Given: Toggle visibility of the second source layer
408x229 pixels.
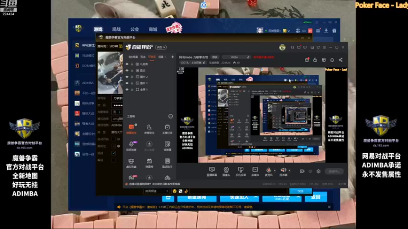Looking at the screenshot, I should [127, 70].
